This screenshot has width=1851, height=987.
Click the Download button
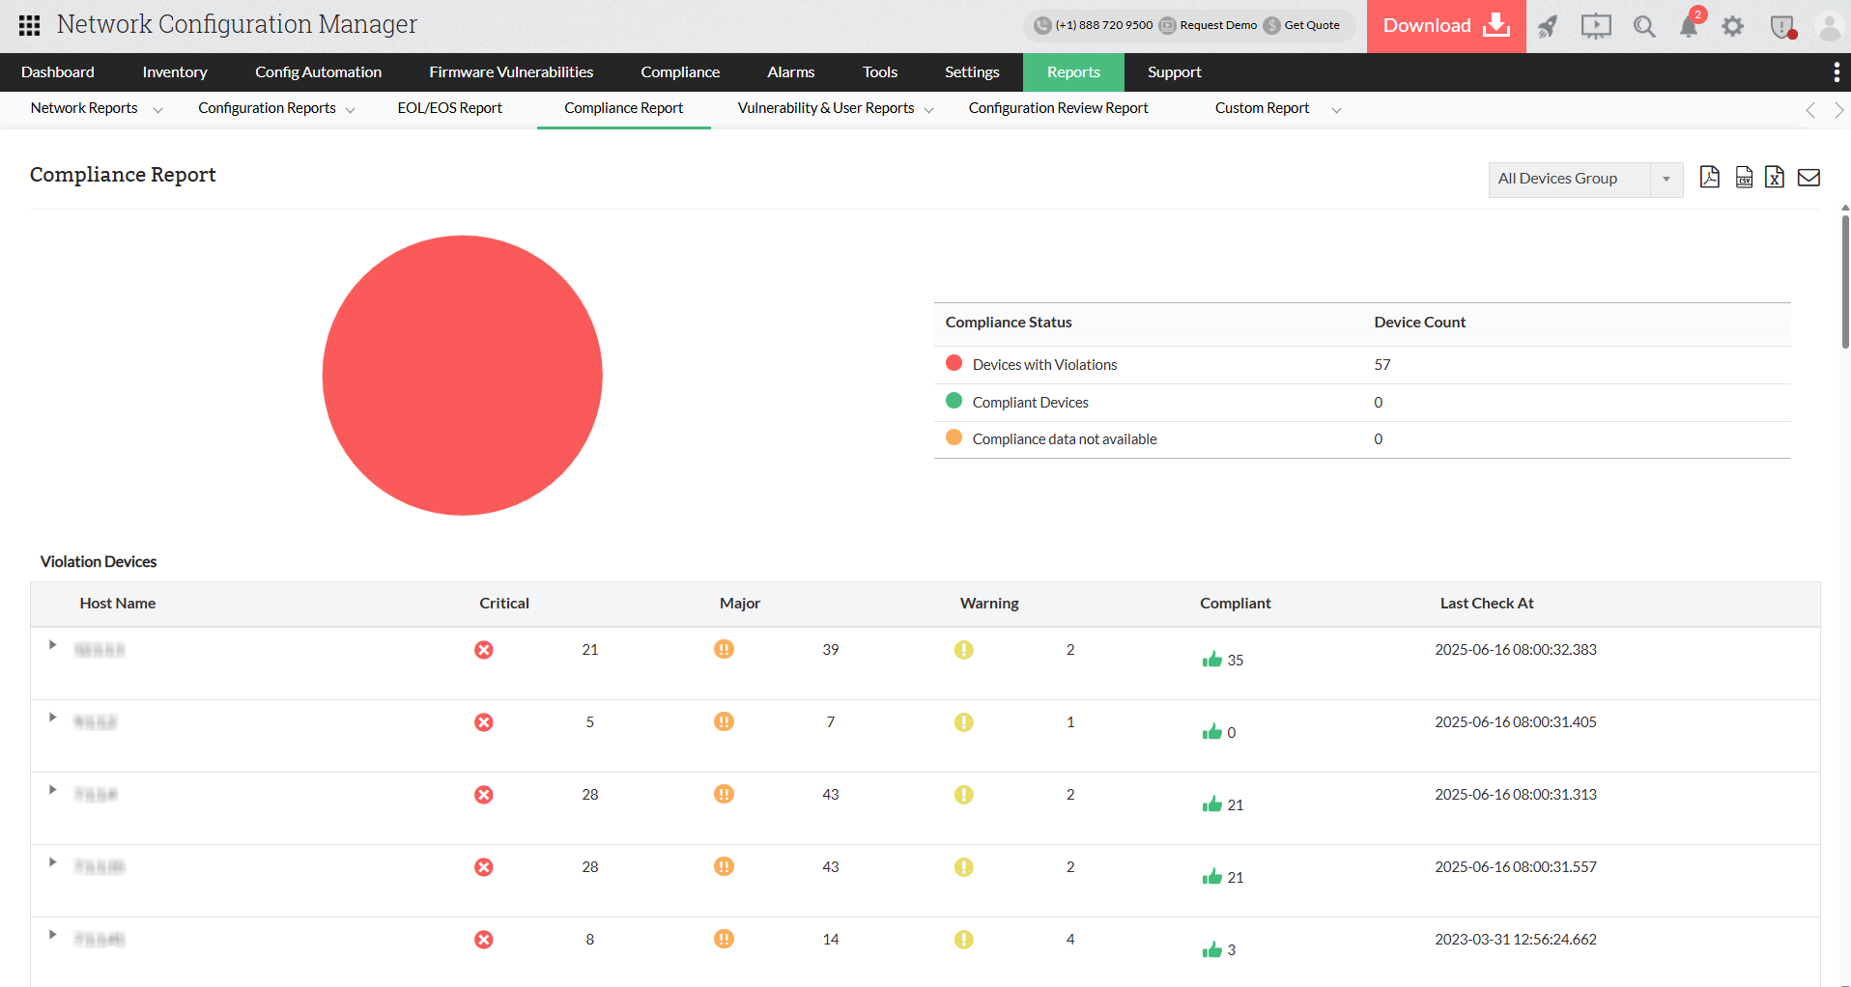1444,26
